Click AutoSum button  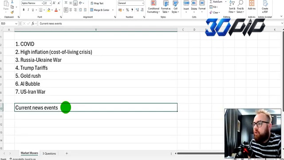216,2
